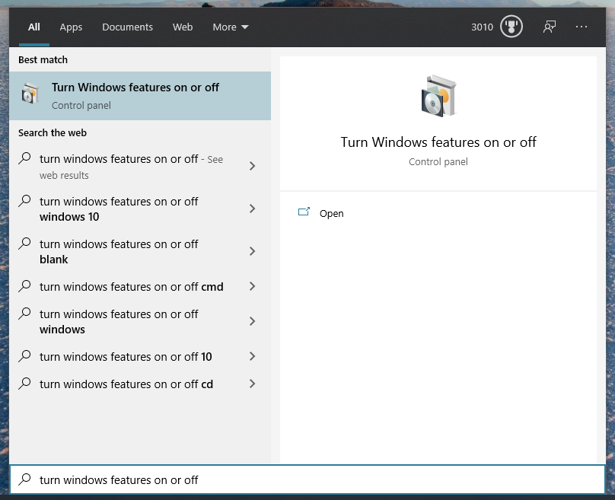
Task: Select suggestion ending in bold 'windows'
Action: tap(140, 321)
